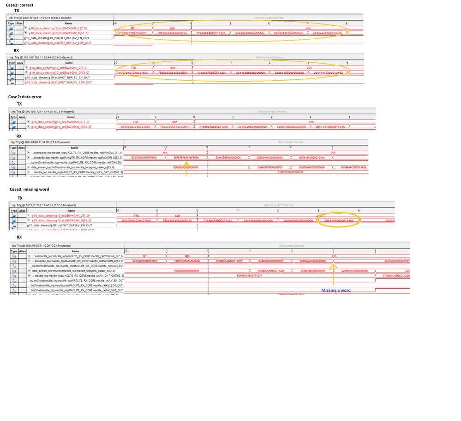The width and height of the screenshot is (461, 421).
Task: Click AV_EN_OUT type icon in Case1 RX panel
Action: (x=12, y=77)
